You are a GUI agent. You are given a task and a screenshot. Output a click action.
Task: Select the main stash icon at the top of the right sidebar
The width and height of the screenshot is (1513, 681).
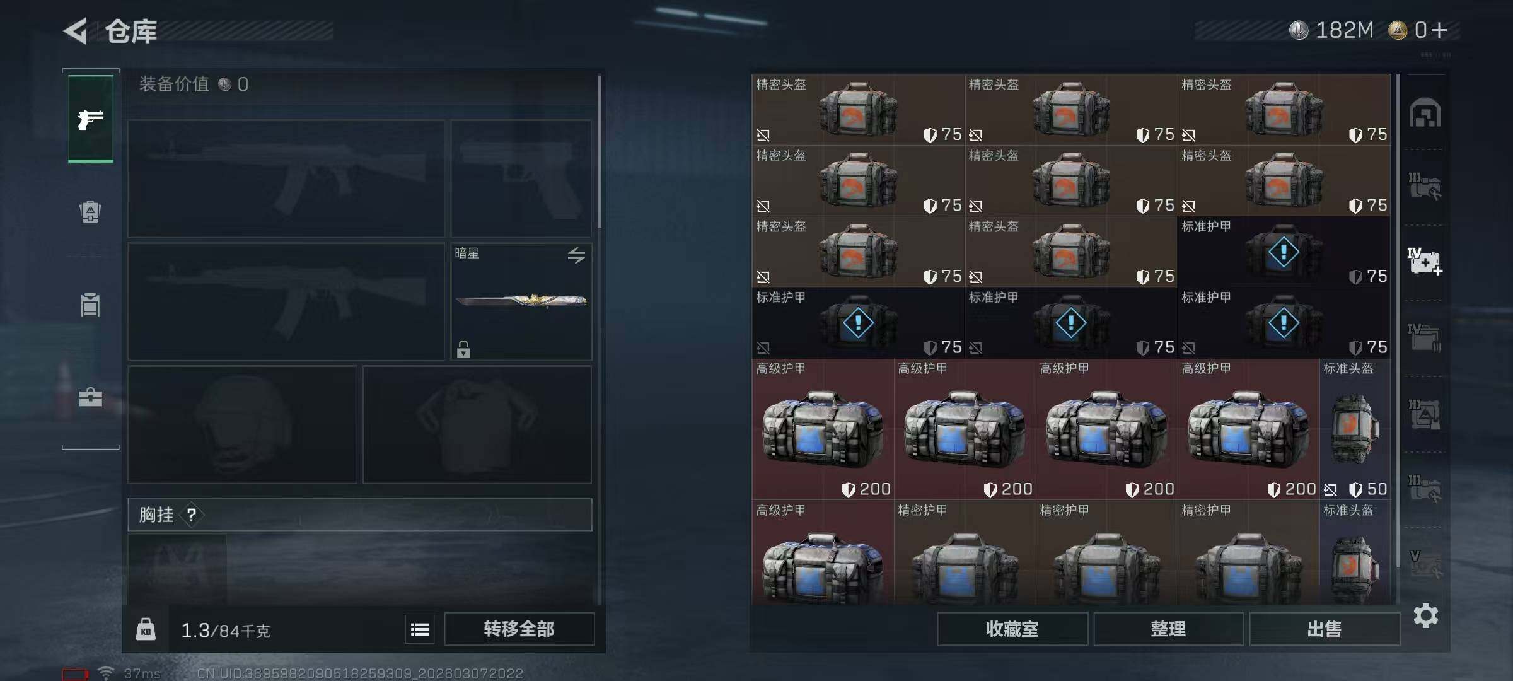1425,113
